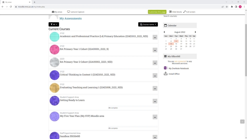The width and height of the screenshot is (247, 139).
Task: Open Lecture Capture from top navigation
Action: (x=76, y=12)
